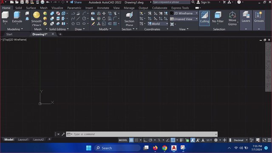Open the Solid ribbon tab
The height and width of the screenshot is (153, 272).
coord(18,8)
